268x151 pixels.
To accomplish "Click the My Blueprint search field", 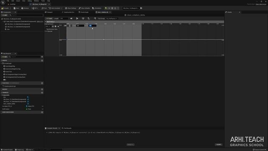I will tap(24, 57).
